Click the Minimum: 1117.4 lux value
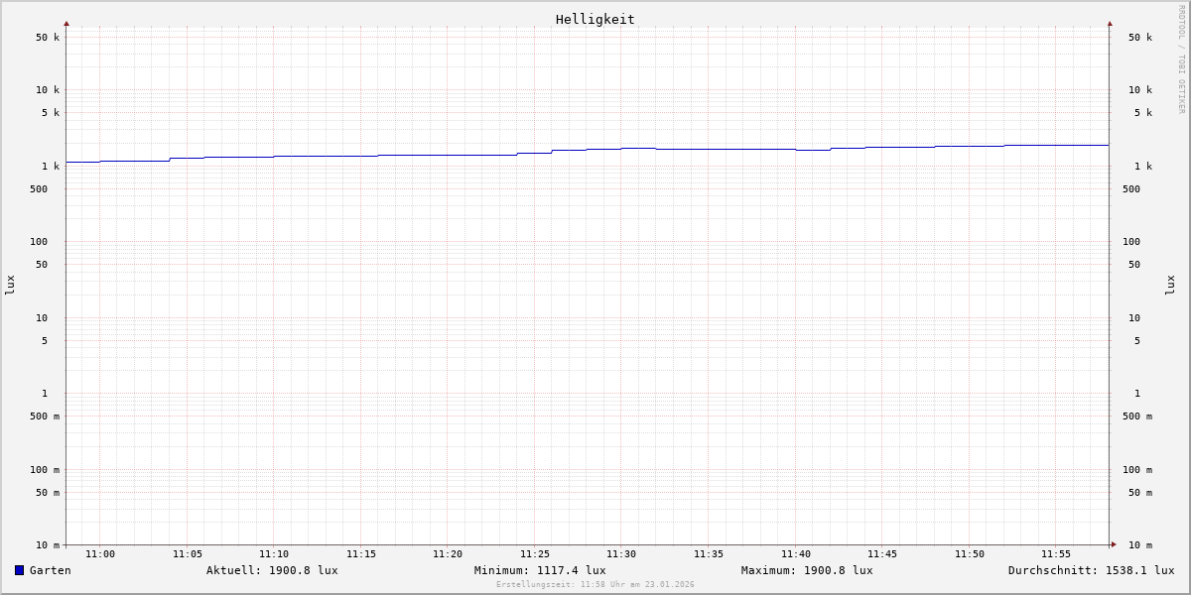The width and height of the screenshot is (1191, 595). click(540, 570)
